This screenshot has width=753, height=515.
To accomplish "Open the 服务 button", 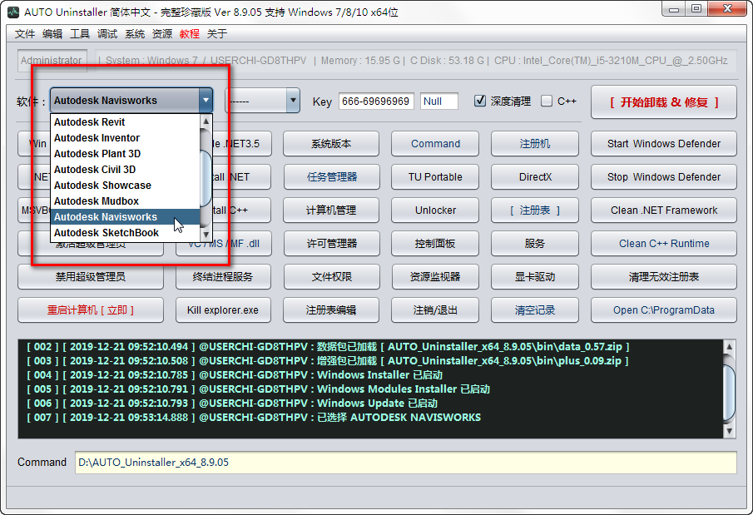I will [534, 243].
